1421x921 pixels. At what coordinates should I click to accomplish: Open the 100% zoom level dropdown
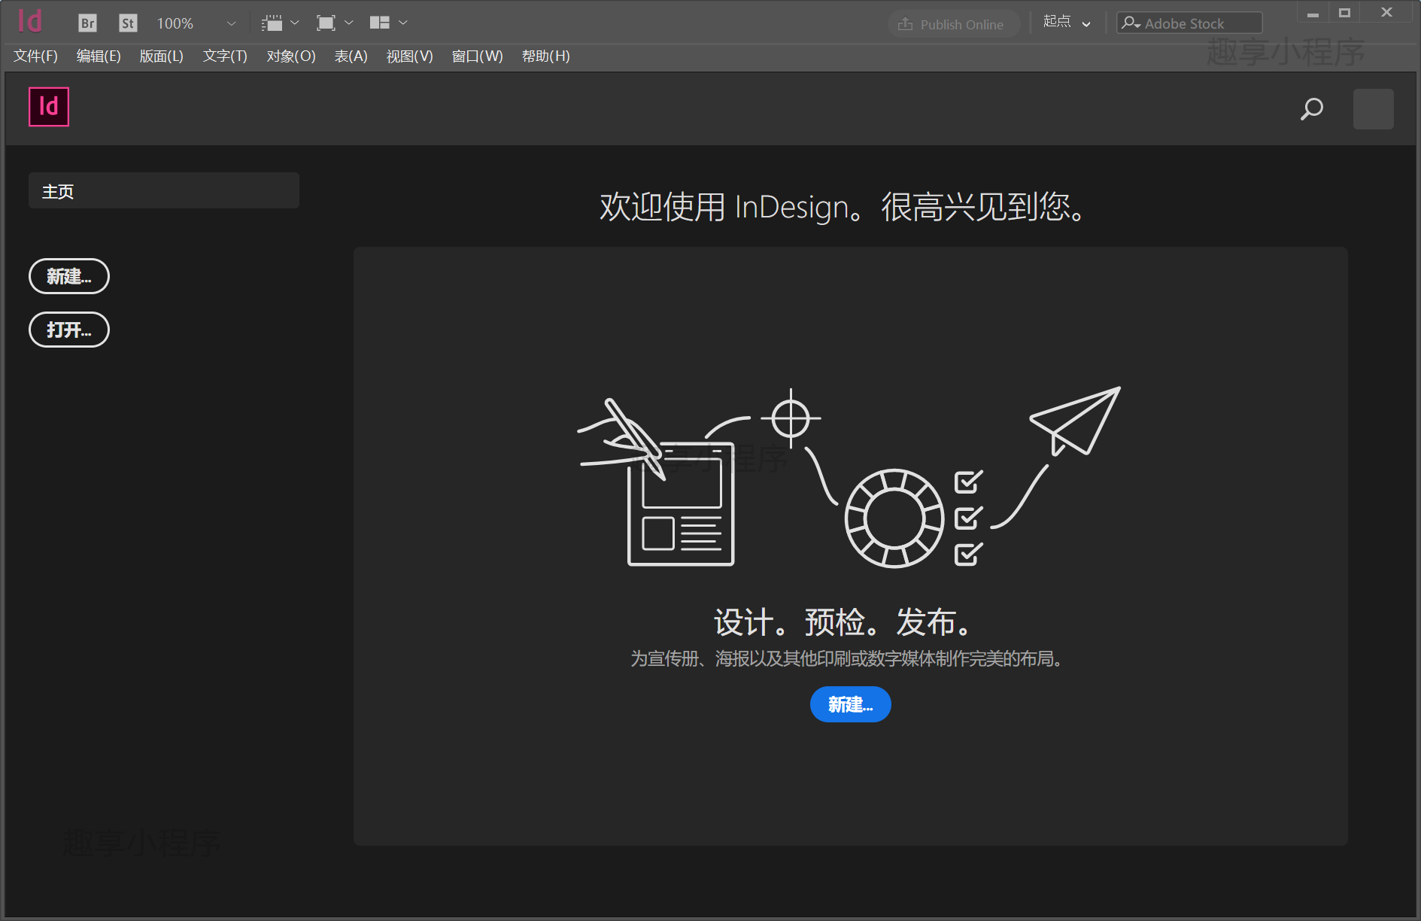[232, 24]
